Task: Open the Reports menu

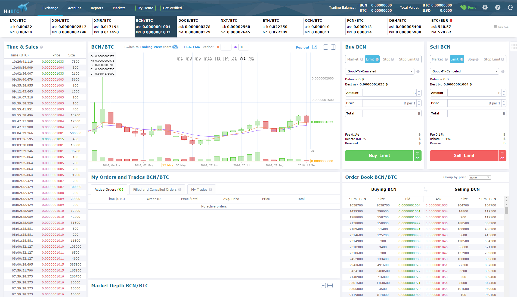Action: [x=97, y=8]
